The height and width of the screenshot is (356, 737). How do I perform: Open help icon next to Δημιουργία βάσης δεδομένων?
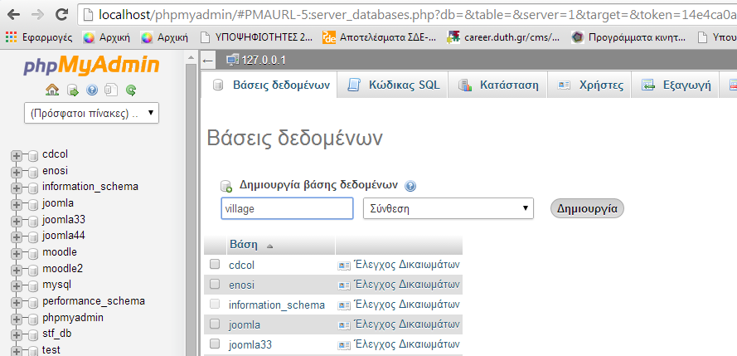click(x=410, y=186)
